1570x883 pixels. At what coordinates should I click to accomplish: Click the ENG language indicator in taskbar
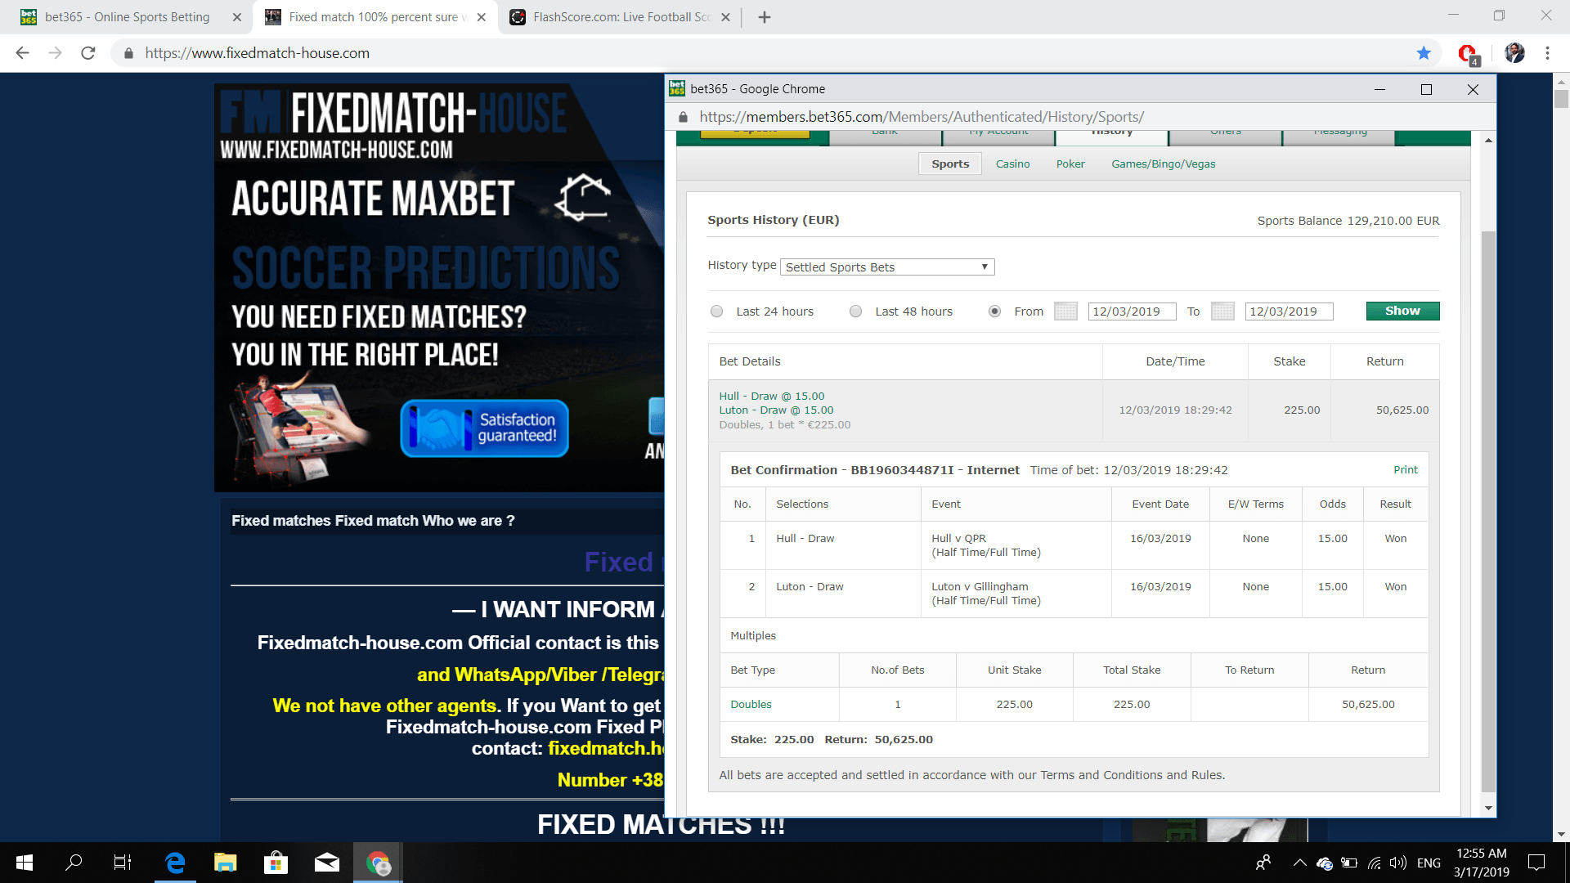[1429, 863]
